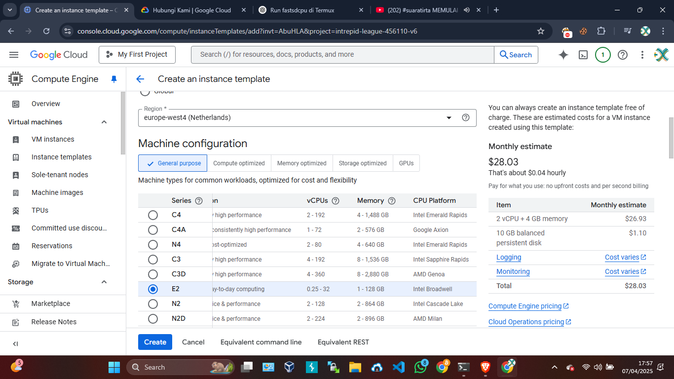Click the Search button

[516, 55]
